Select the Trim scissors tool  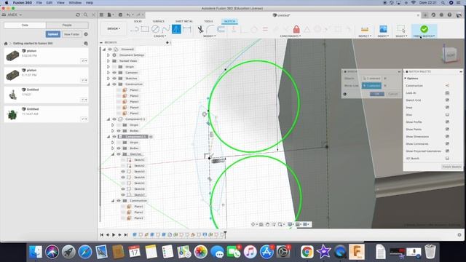(x=200, y=29)
